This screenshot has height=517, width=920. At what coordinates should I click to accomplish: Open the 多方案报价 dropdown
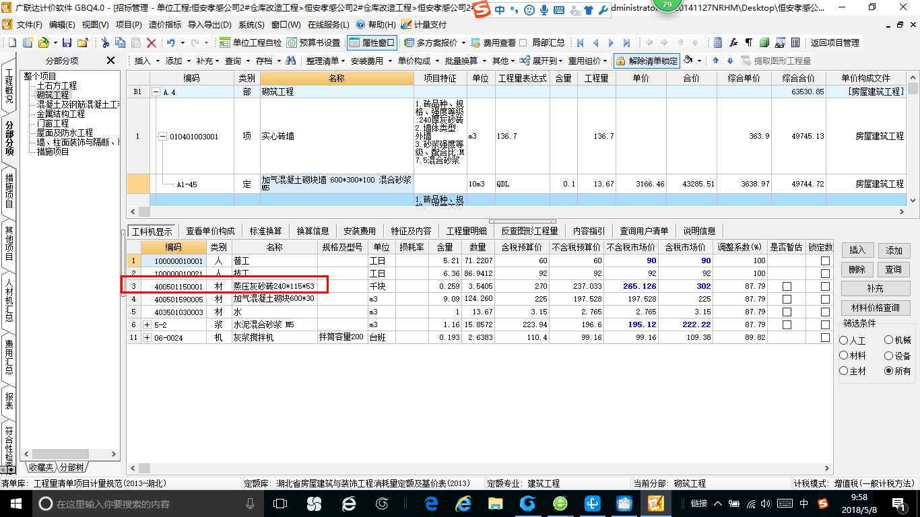pos(435,42)
